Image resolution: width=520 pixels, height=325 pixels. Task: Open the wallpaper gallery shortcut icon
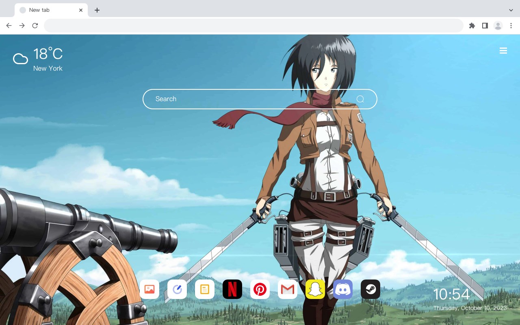149,289
